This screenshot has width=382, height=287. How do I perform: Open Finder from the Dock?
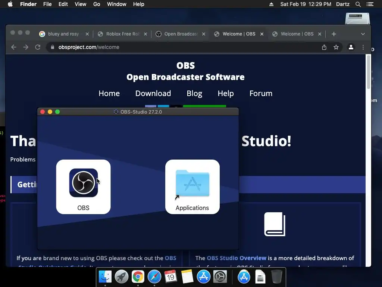point(105,277)
